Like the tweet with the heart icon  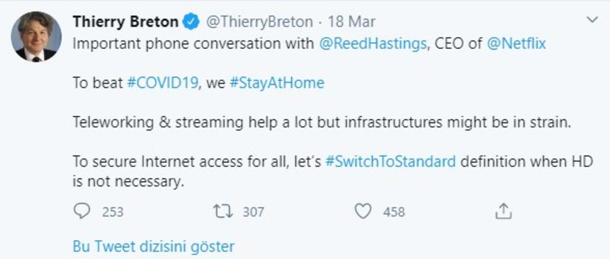tap(362, 211)
